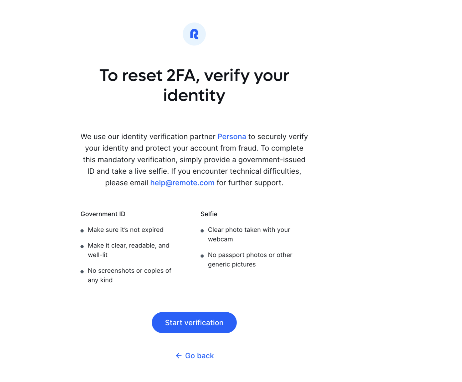Click the left arrow beside Go back

(179, 355)
